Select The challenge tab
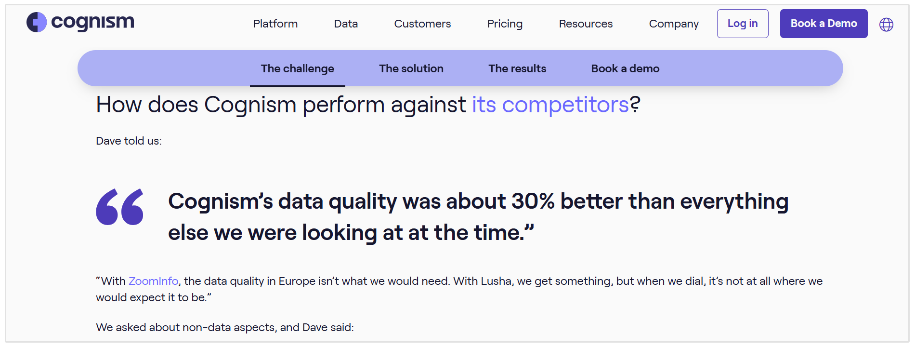Screen dimensions: 915x347 [x=297, y=68]
